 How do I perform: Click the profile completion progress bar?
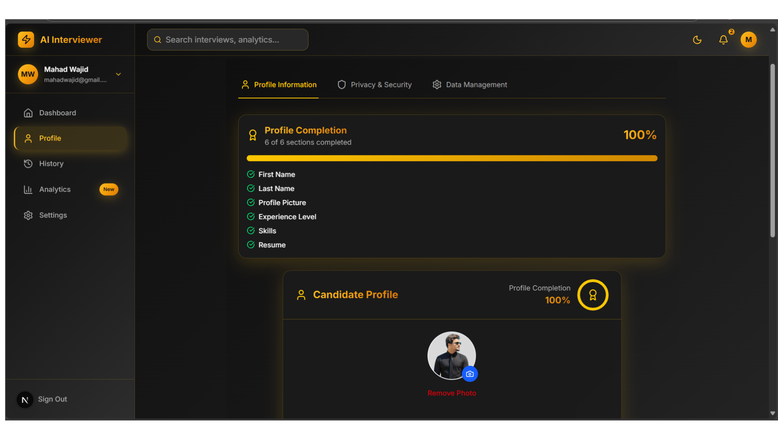coord(451,158)
